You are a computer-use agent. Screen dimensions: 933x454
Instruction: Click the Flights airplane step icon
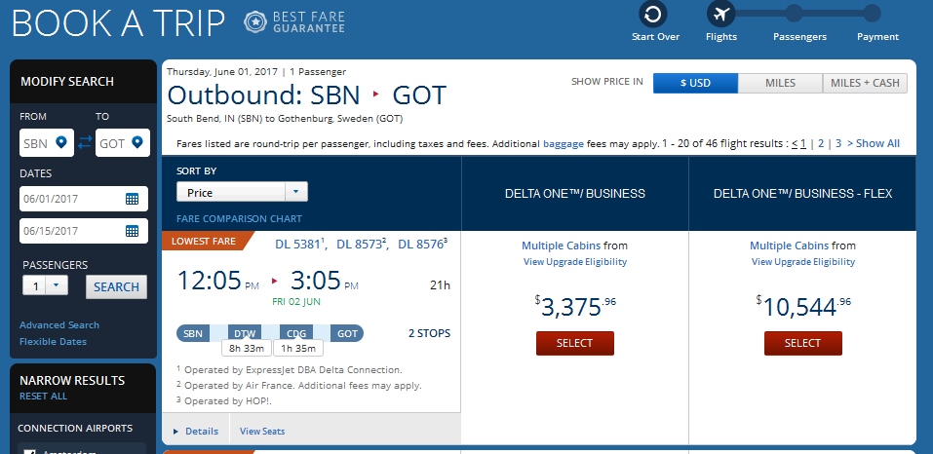click(721, 15)
